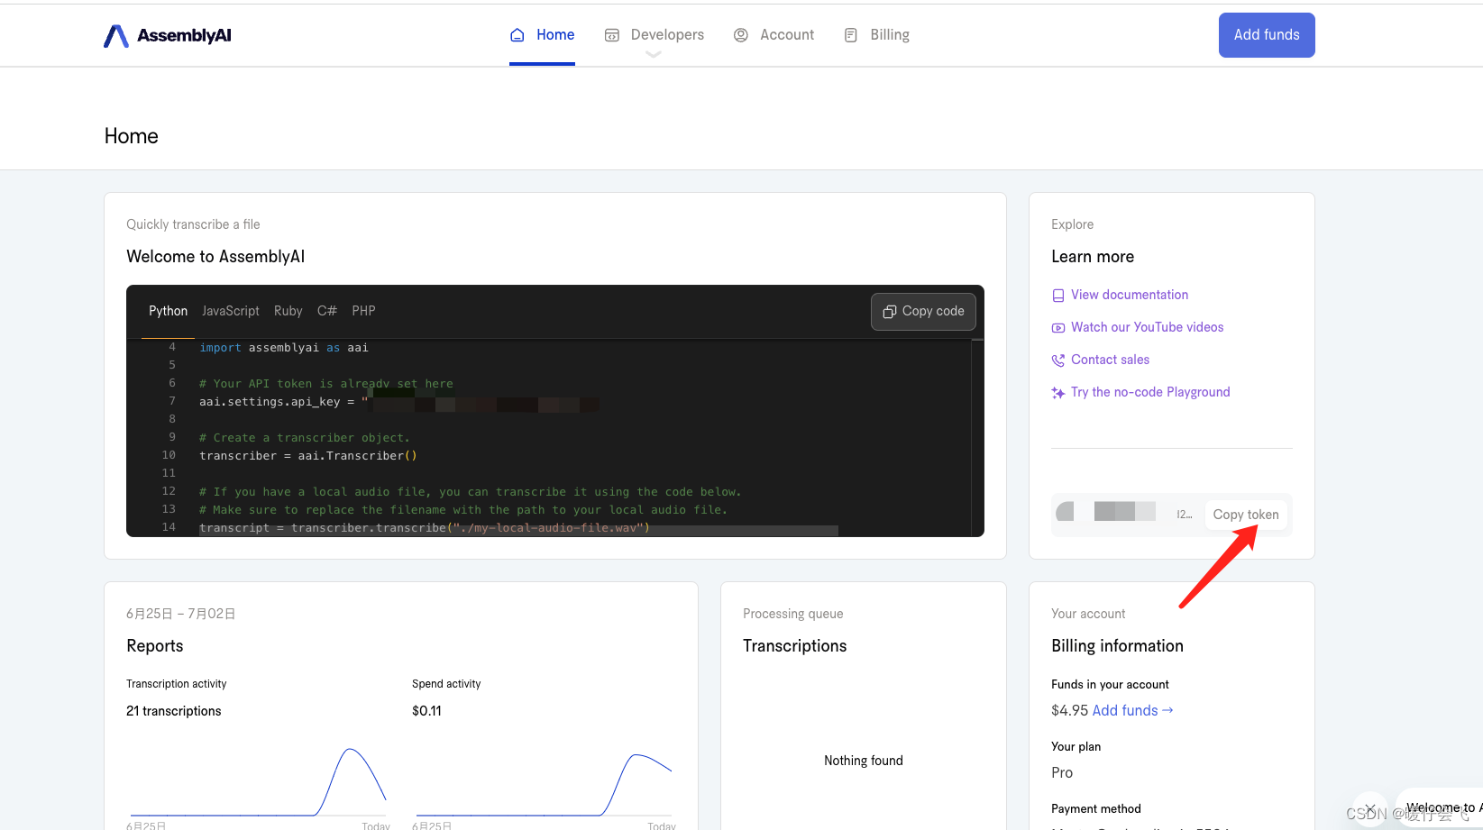Click the '$4.95' funds amount
1483x830 pixels.
pyautogui.click(x=1069, y=710)
